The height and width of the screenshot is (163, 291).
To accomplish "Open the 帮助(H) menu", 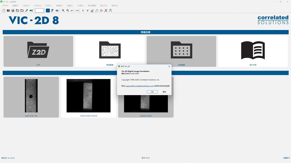I will 115,6.
